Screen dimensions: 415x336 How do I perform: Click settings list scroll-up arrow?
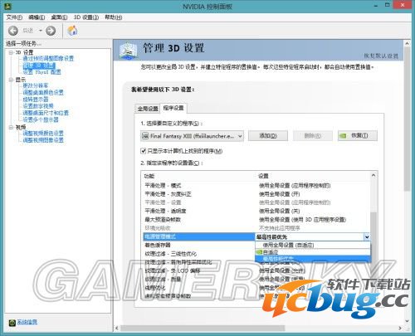[x=373, y=175]
